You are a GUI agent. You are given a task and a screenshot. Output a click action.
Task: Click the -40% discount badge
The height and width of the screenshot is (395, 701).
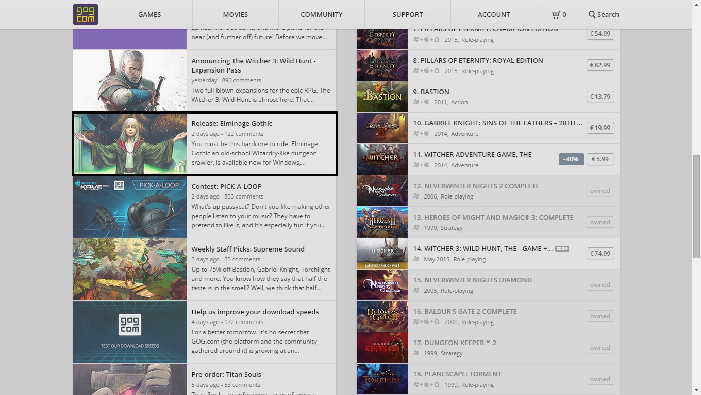[571, 159]
